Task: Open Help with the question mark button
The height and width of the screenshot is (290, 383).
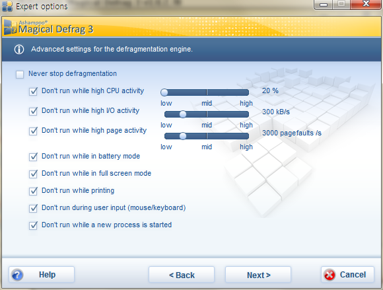Action: [x=42, y=275]
